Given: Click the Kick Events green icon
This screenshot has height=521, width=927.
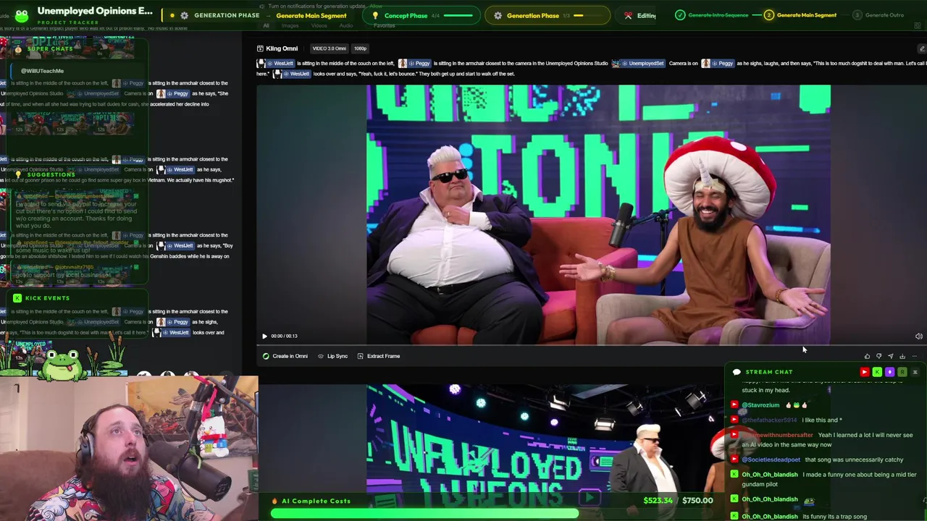Looking at the screenshot, I should (x=17, y=298).
